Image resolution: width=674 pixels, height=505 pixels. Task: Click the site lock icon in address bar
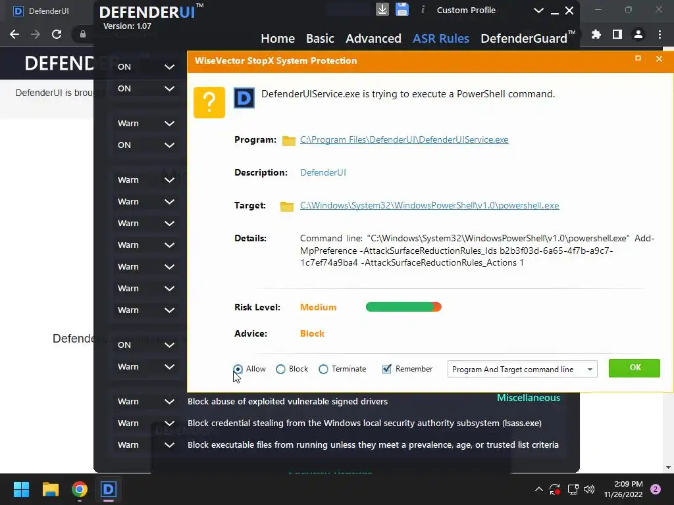(x=82, y=34)
